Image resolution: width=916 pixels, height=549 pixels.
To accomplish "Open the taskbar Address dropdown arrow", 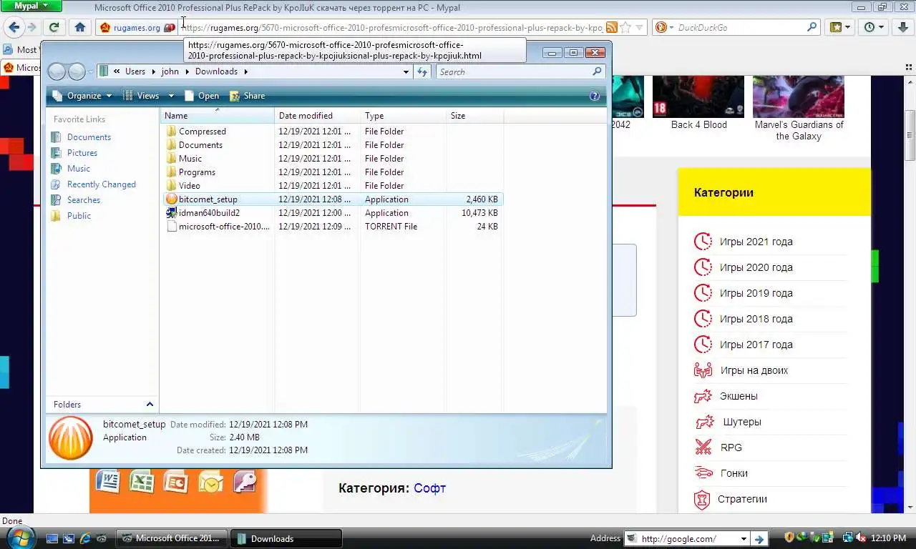I will click(744, 538).
